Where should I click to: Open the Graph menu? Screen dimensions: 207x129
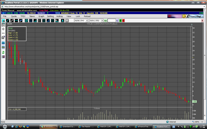(41, 16)
